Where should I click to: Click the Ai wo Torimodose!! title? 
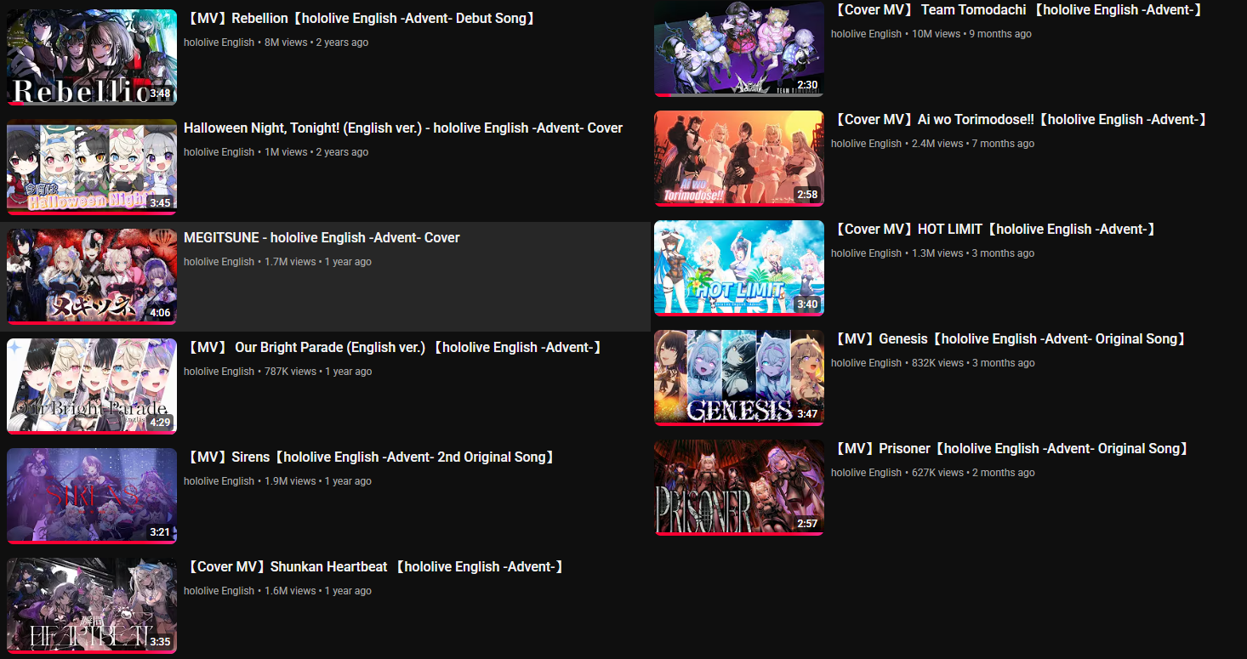1021,120
